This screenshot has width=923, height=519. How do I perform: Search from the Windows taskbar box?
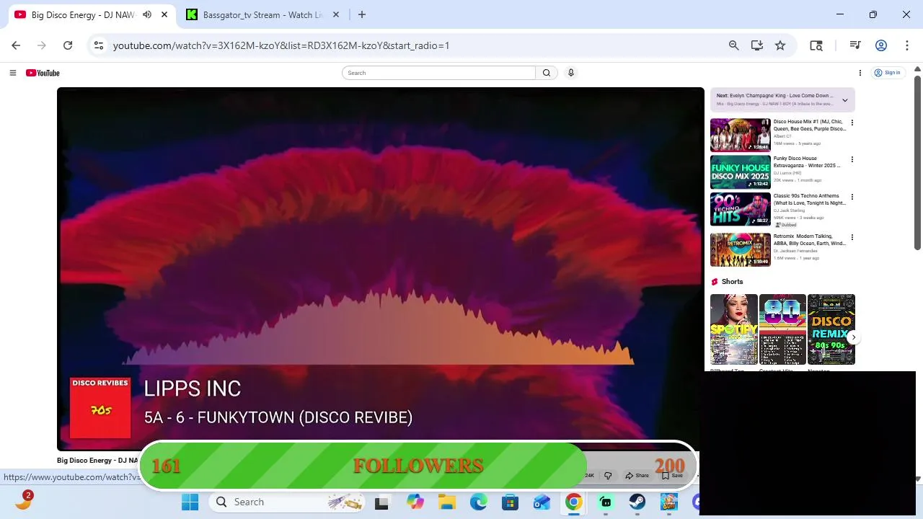pyautogui.click(x=288, y=502)
